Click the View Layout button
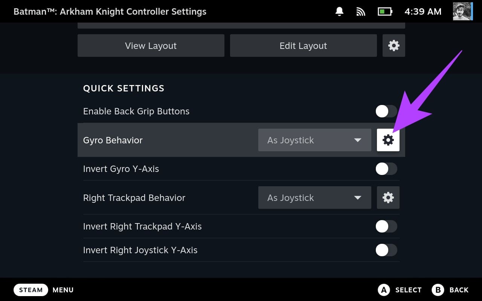 click(x=151, y=46)
